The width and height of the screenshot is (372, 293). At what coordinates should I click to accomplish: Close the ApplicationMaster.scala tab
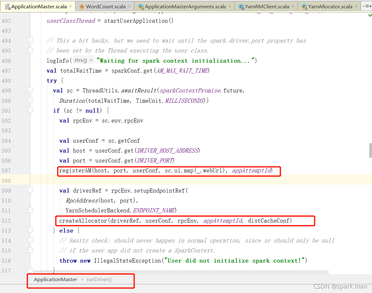(71, 6)
